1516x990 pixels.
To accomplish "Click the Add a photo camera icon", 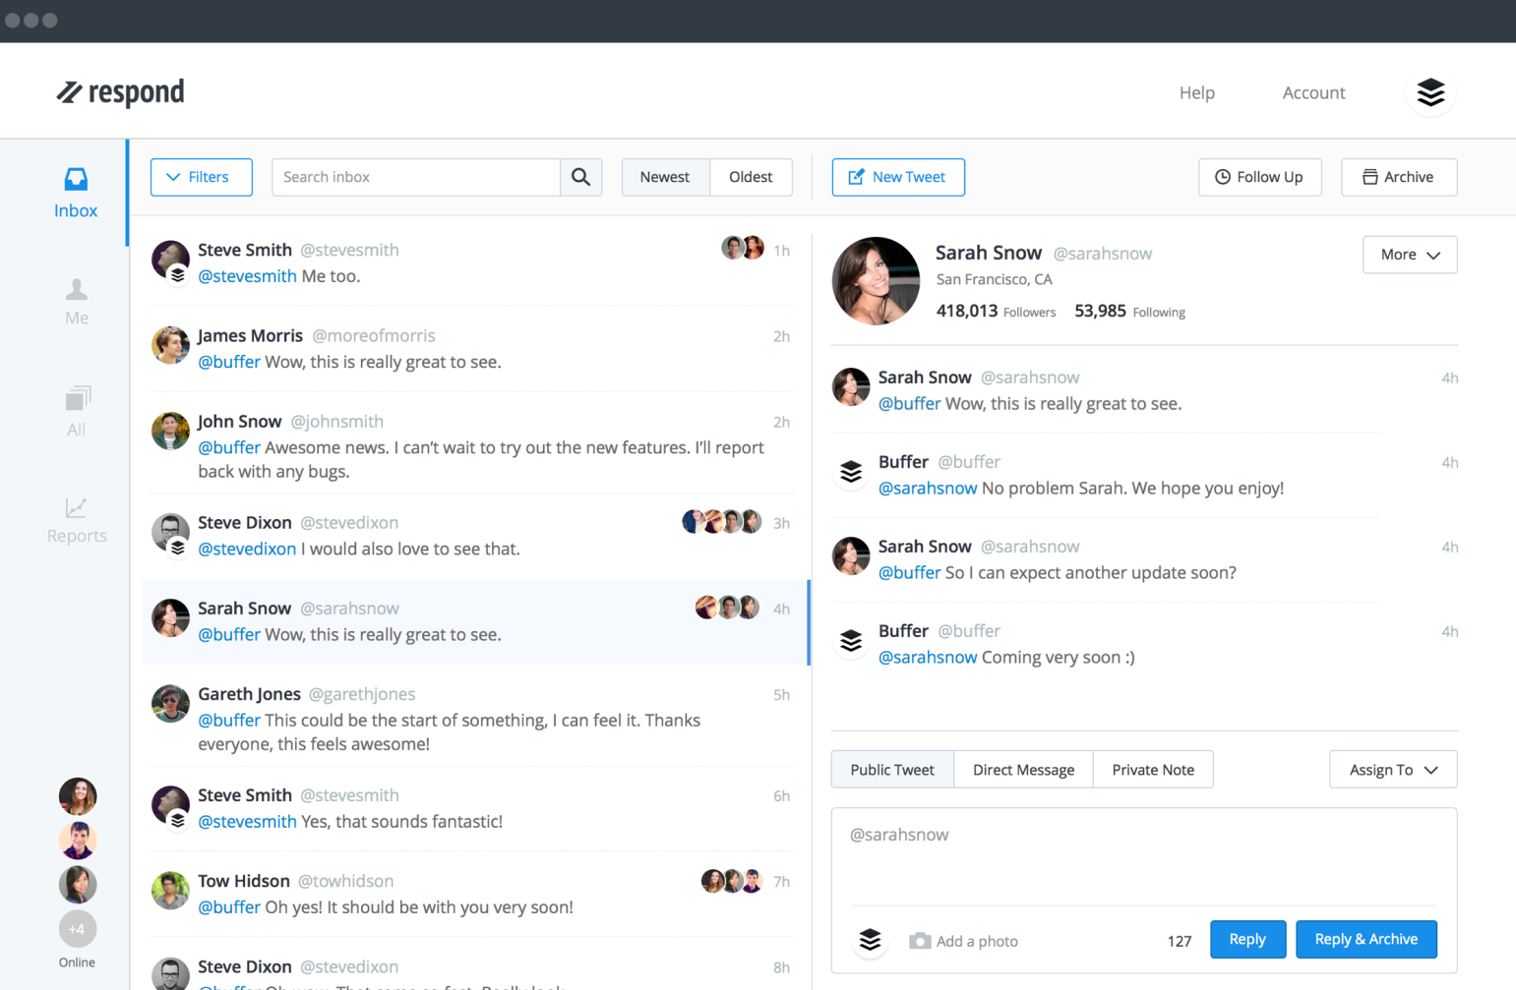I will click(x=919, y=941).
